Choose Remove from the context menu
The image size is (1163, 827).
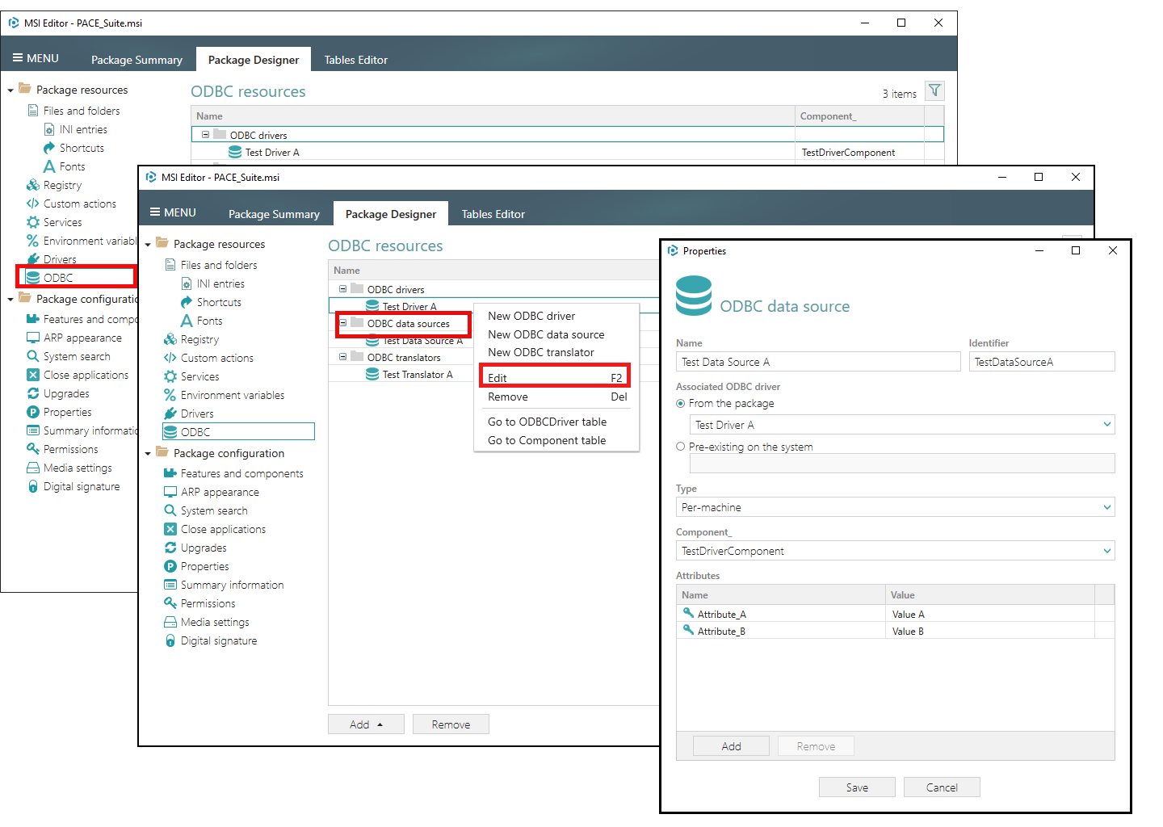pos(556,397)
